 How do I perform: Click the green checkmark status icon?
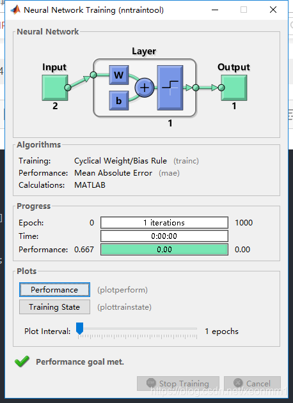[x=22, y=361]
